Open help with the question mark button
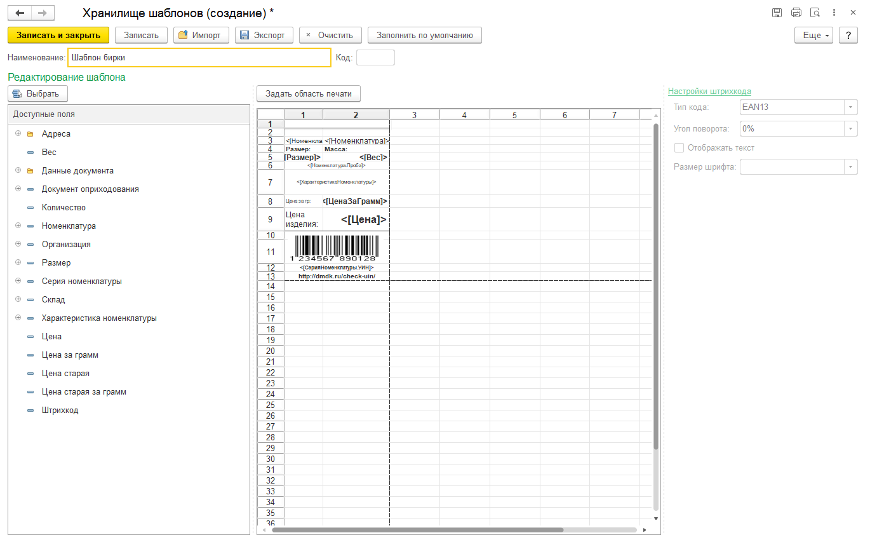Viewport: 870px width, 542px height. point(848,36)
